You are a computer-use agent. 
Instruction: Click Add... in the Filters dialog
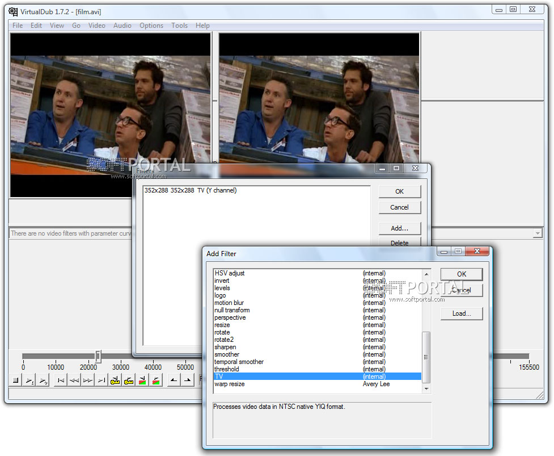(400, 228)
